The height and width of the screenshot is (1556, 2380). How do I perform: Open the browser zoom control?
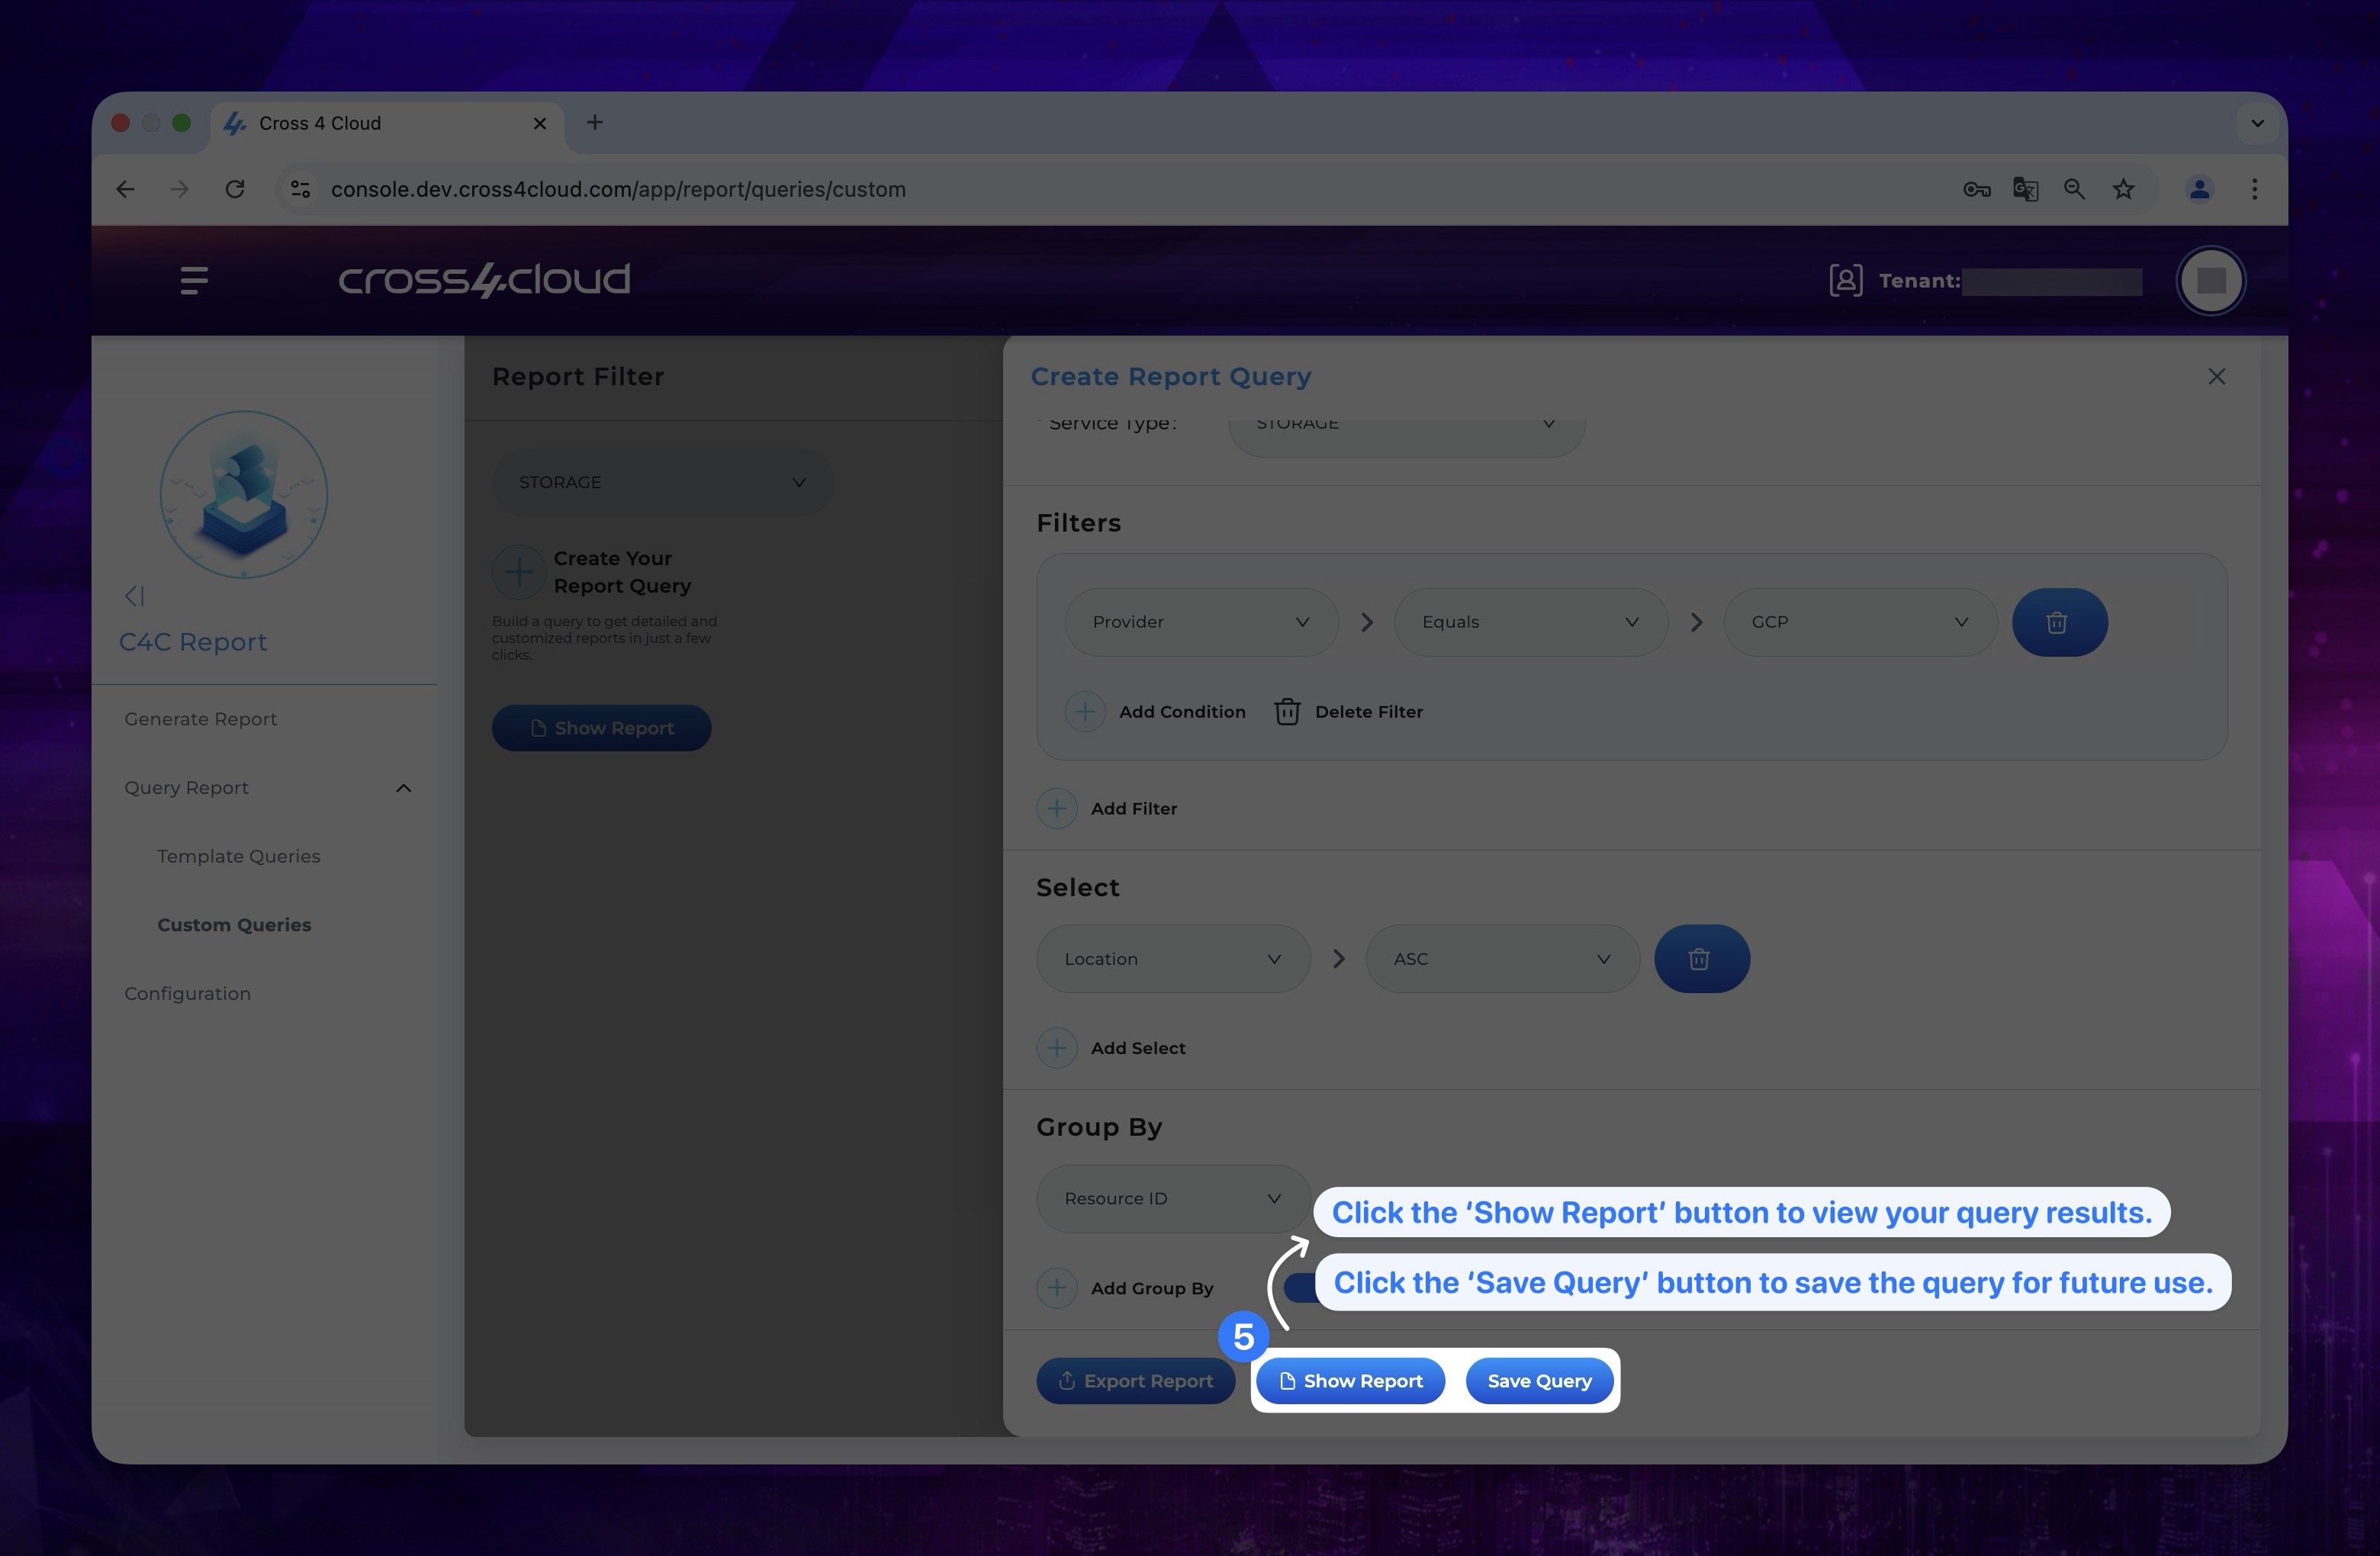pyautogui.click(x=2075, y=189)
